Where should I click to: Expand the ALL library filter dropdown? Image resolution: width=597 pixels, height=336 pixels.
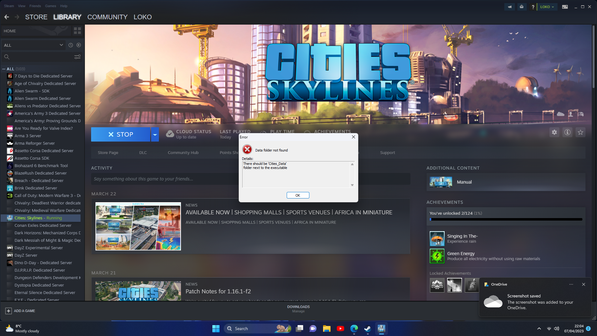coord(34,45)
